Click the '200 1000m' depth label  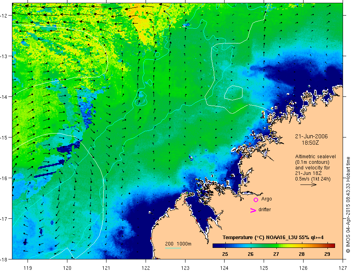click(178, 244)
